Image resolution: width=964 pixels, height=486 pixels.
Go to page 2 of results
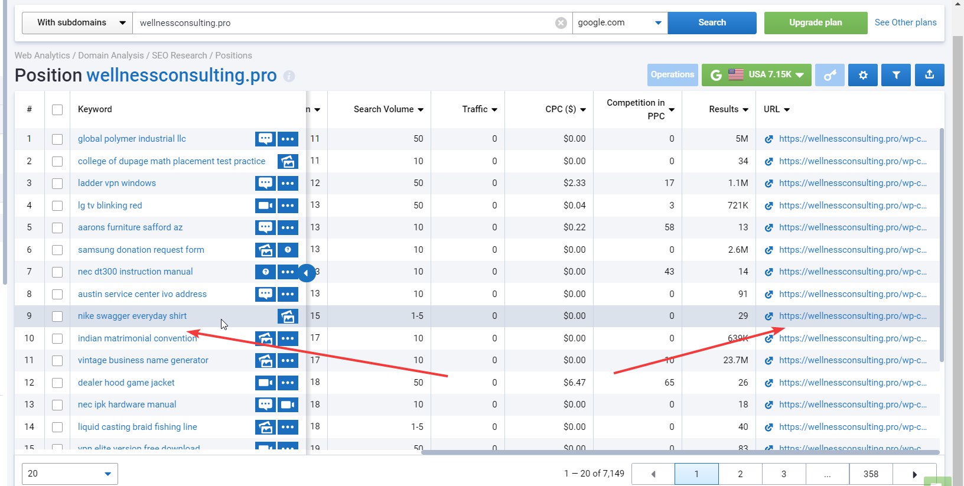coord(740,474)
